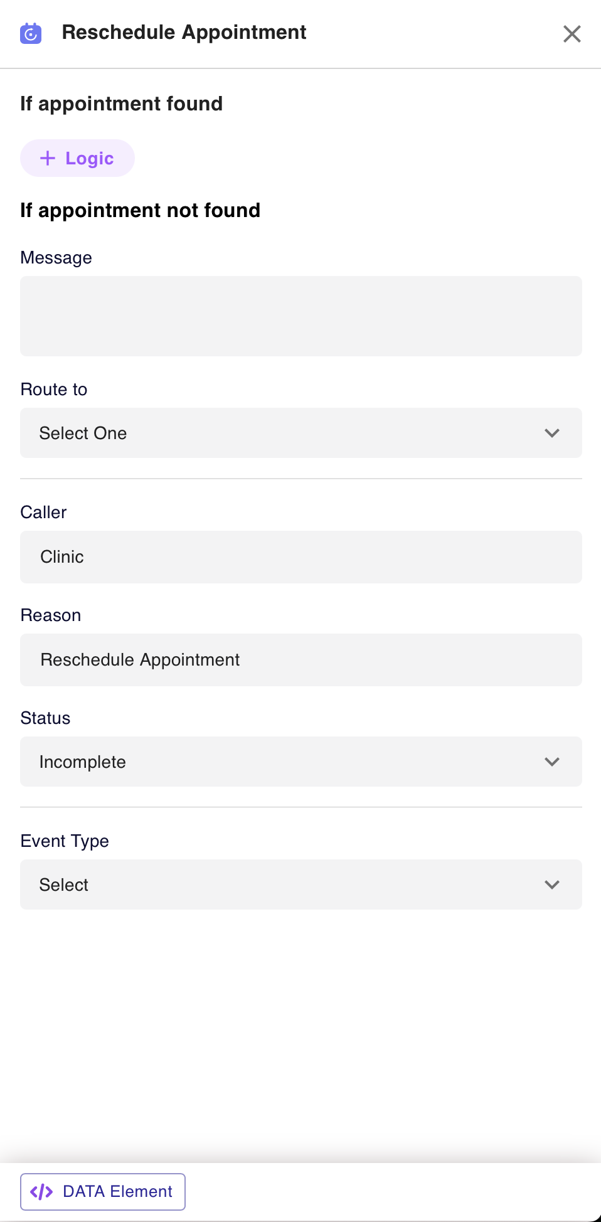
Task: Expand the Status chevron arrow
Action: (x=552, y=762)
